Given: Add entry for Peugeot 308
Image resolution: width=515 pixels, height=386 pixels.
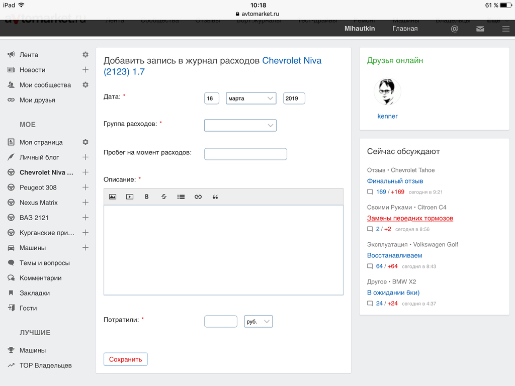Looking at the screenshot, I should (85, 187).
